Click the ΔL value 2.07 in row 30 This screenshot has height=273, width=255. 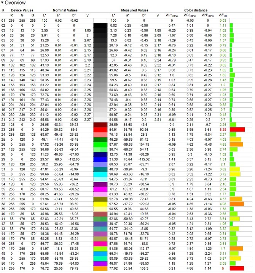pyautogui.click(x=172, y=164)
